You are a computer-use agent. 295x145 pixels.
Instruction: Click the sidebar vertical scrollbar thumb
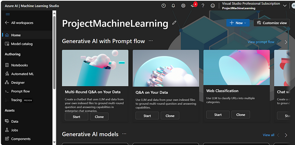point(54,52)
